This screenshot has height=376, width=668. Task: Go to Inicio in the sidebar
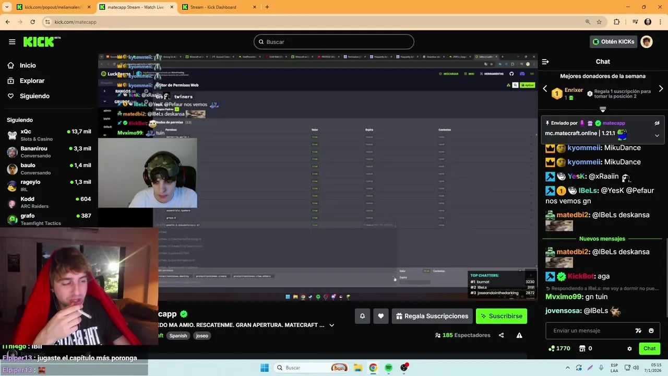click(28, 65)
